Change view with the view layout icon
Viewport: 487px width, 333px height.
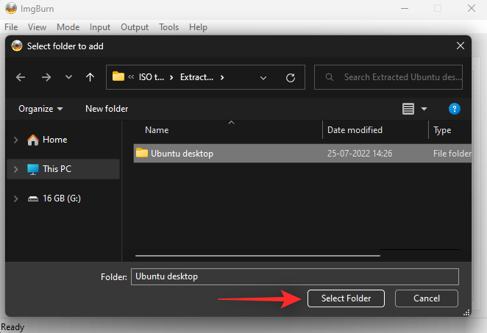pyautogui.click(x=408, y=109)
